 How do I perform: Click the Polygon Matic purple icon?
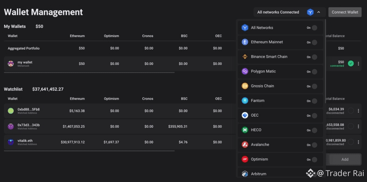(x=245, y=71)
